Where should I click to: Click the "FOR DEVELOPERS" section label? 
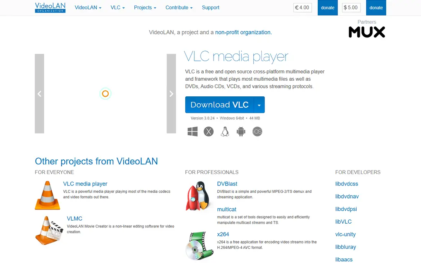coord(357,172)
